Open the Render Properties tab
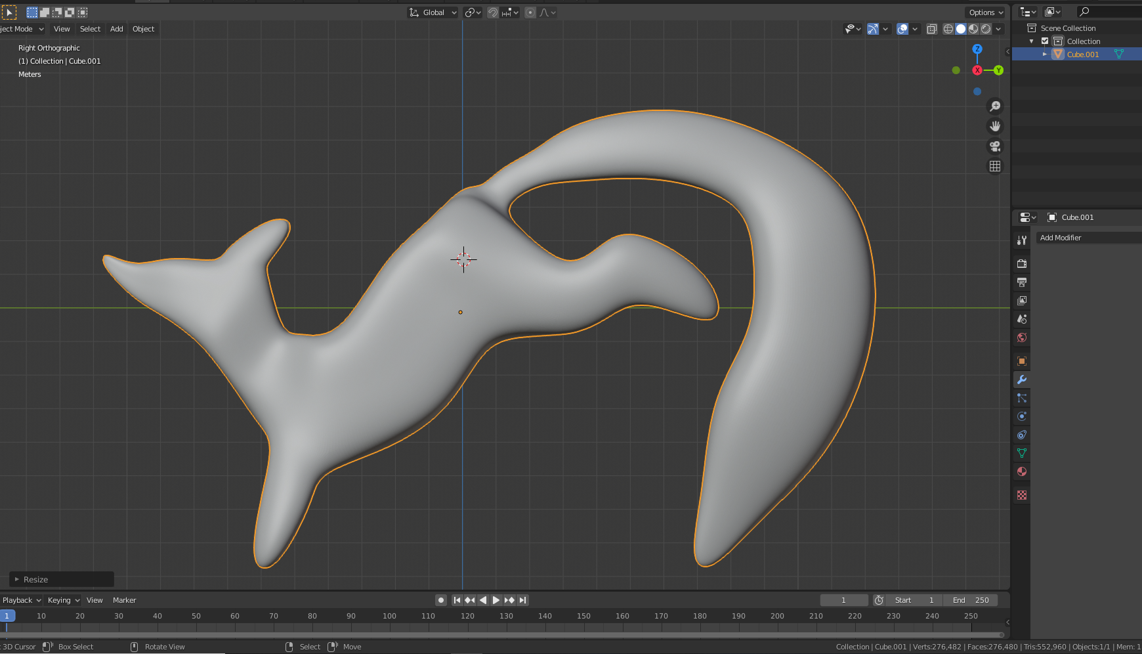Screen dimensions: 1142x654 pos(1021,263)
